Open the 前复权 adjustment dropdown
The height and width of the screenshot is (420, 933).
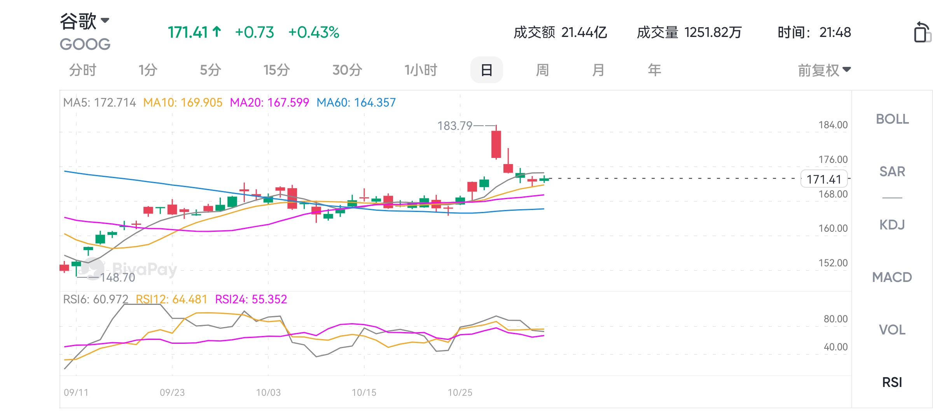824,70
